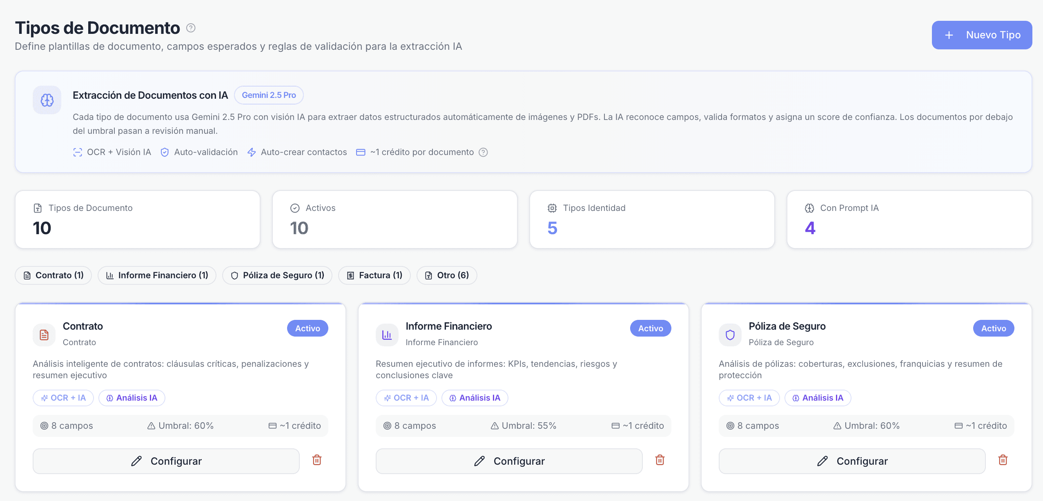The image size is (1043, 501).
Task: Filter by Informe Financiero (1) chip
Action: (x=157, y=275)
